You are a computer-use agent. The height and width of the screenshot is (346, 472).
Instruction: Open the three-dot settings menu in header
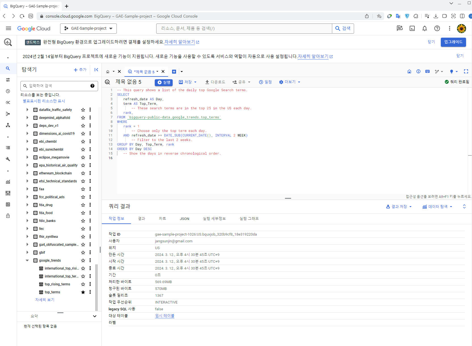click(450, 28)
